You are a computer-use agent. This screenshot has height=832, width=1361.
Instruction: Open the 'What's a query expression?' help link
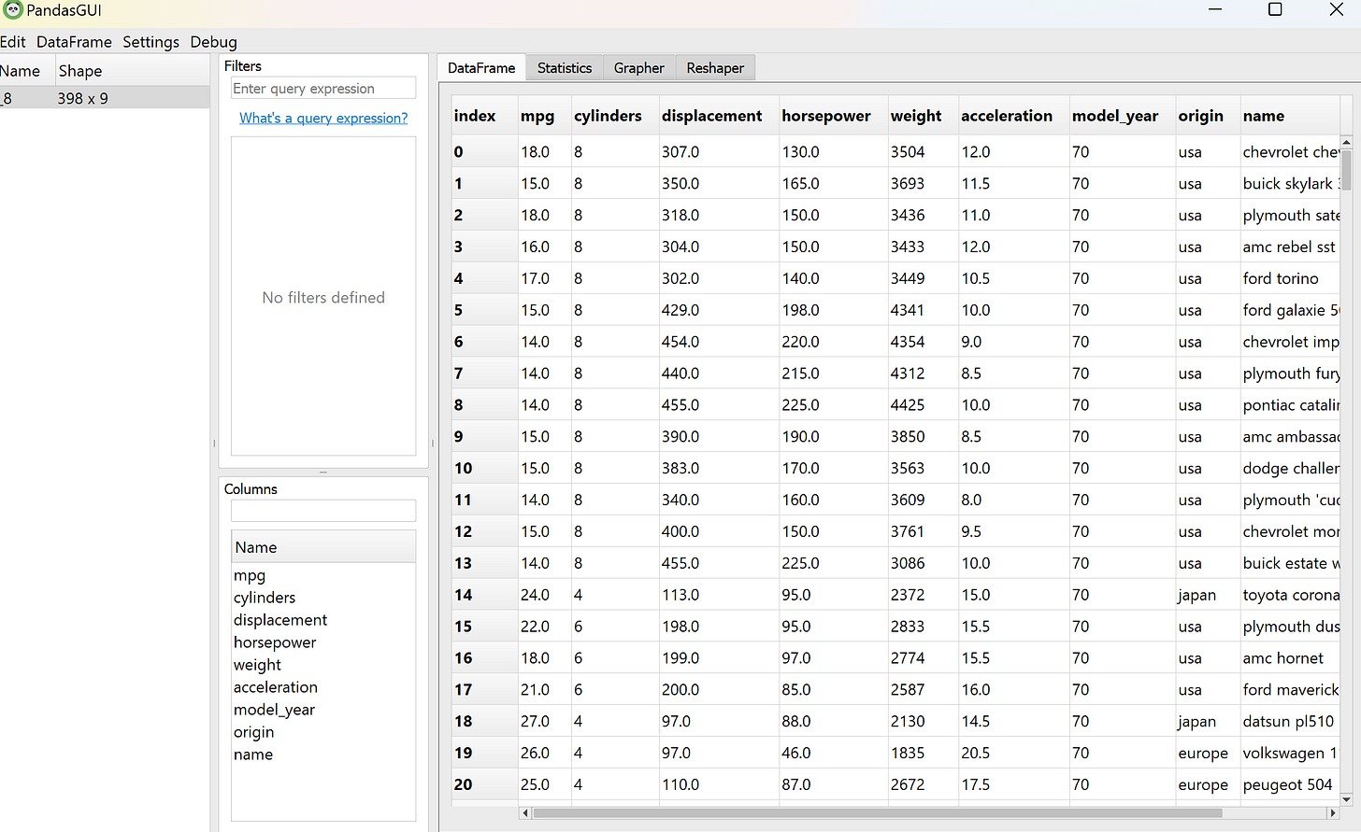323,118
